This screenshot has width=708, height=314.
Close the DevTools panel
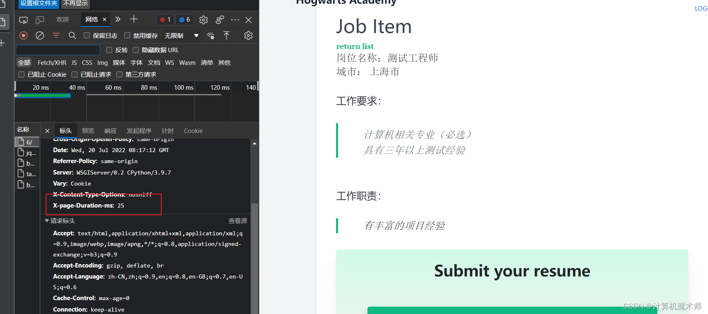pos(248,20)
